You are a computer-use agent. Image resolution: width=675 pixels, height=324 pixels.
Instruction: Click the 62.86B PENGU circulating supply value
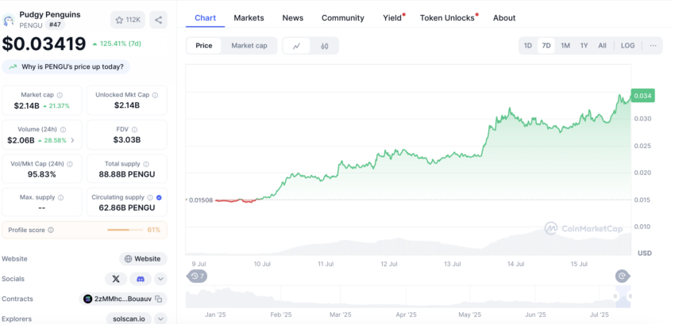pos(127,208)
